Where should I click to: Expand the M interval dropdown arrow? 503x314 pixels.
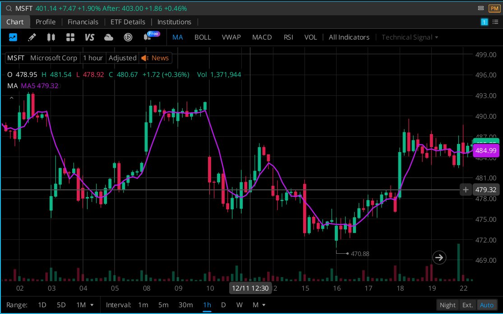click(x=264, y=305)
